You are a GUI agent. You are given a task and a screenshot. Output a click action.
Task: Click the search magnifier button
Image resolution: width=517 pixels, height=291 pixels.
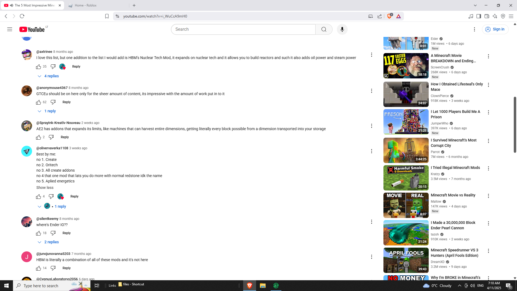(324, 29)
